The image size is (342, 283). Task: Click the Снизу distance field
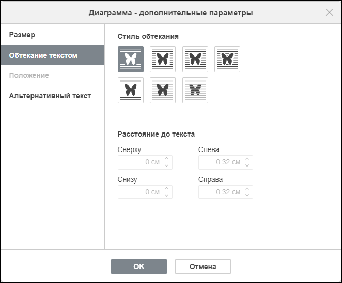click(x=145, y=192)
